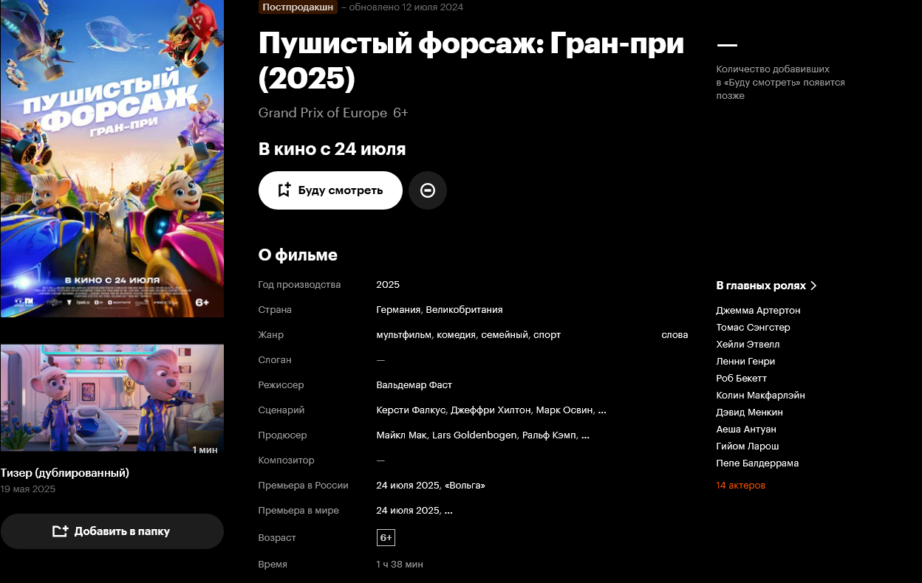This screenshot has height=583, width=922.
Task: Play the dubbed teaser video thumbnail
Action: tap(112, 398)
